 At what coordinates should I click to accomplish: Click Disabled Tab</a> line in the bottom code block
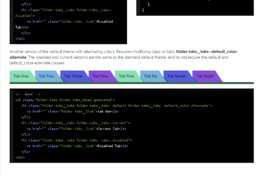pos(78,146)
